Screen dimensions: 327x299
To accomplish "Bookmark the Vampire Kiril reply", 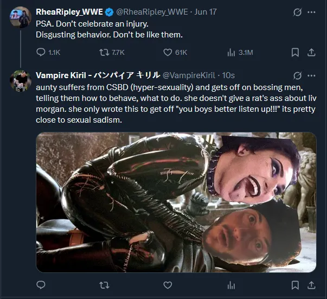I will [295, 284].
